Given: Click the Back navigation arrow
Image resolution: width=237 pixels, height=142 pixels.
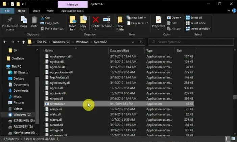Looking at the screenshot, I should pyautogui.click(x=5, y=42).
